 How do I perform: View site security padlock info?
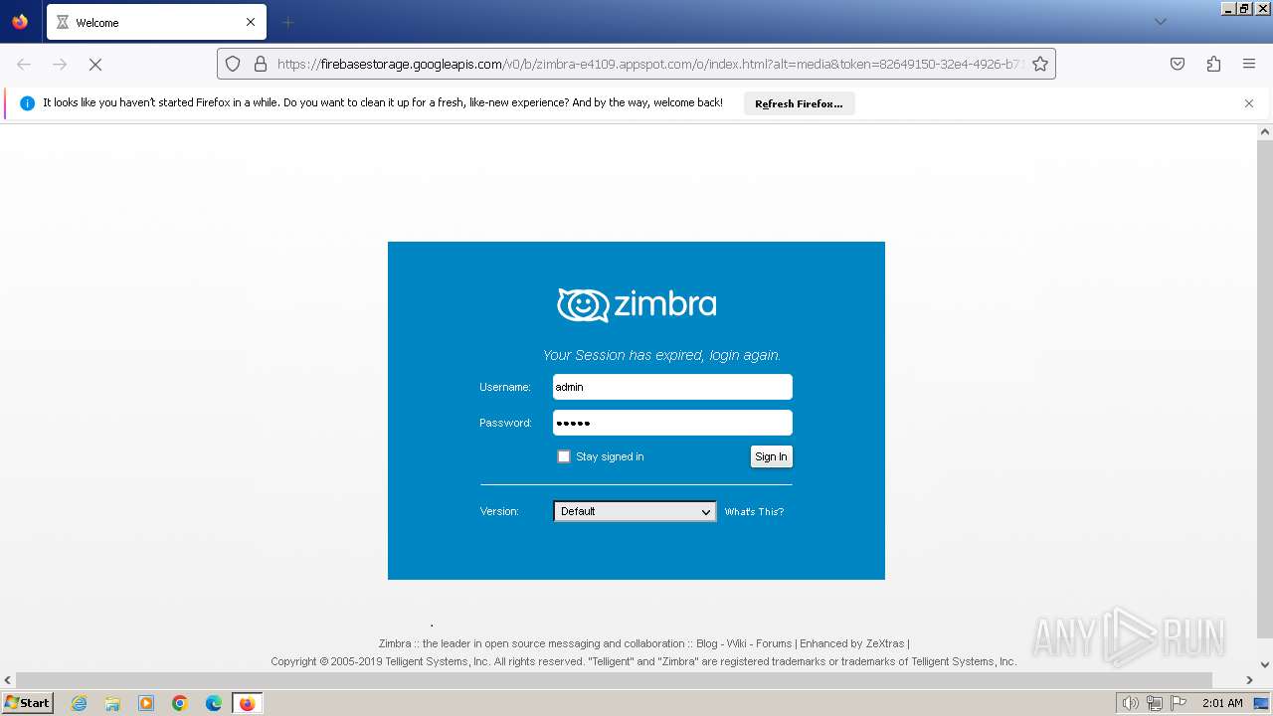click(261, 64)
